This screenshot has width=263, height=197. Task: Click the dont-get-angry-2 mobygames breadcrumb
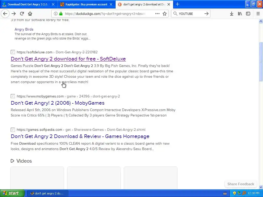(x=106, y=96)
